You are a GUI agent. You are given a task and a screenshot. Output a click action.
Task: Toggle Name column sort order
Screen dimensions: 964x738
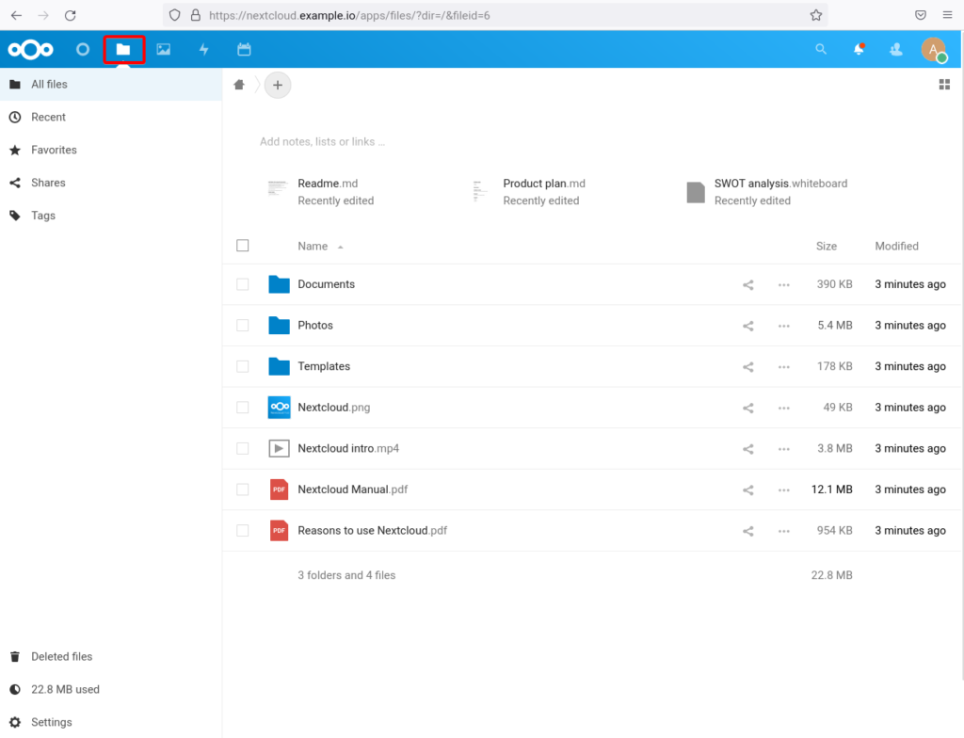313,246
